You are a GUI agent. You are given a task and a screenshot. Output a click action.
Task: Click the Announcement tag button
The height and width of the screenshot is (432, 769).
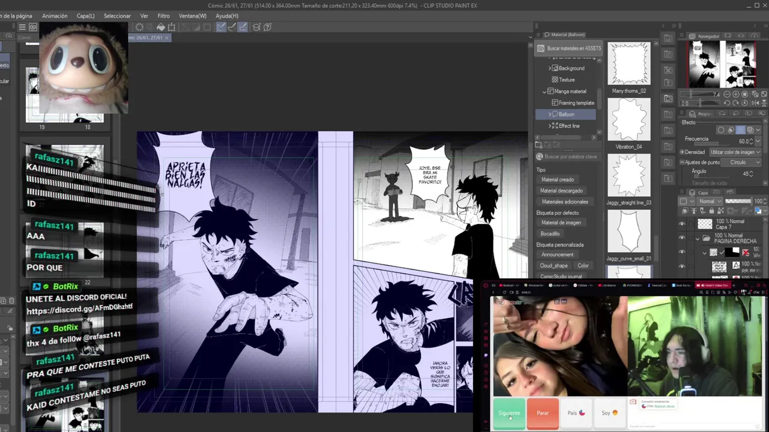[x=557, y=254]
